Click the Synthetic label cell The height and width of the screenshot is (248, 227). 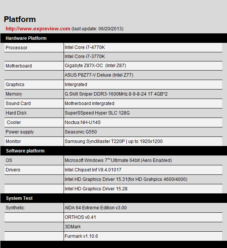point(34,208)
